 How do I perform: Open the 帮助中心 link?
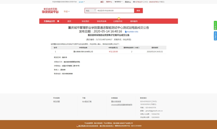[x=128, y=2]
